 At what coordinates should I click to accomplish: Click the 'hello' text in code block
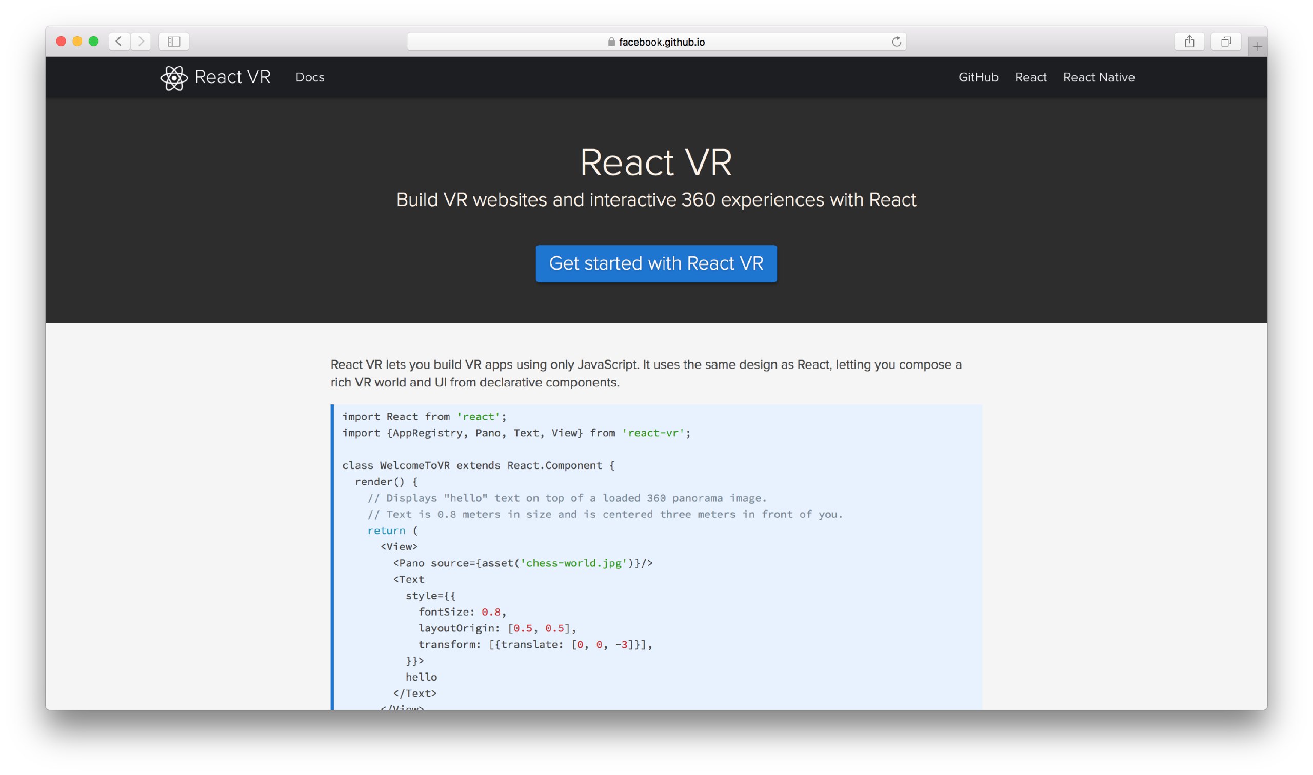tap(421, 677)
